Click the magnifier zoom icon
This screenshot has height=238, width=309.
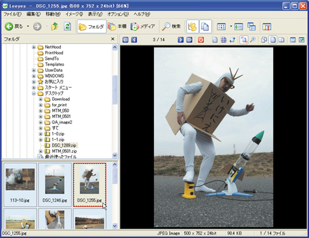pyautogui.click(x=253, y=40)
